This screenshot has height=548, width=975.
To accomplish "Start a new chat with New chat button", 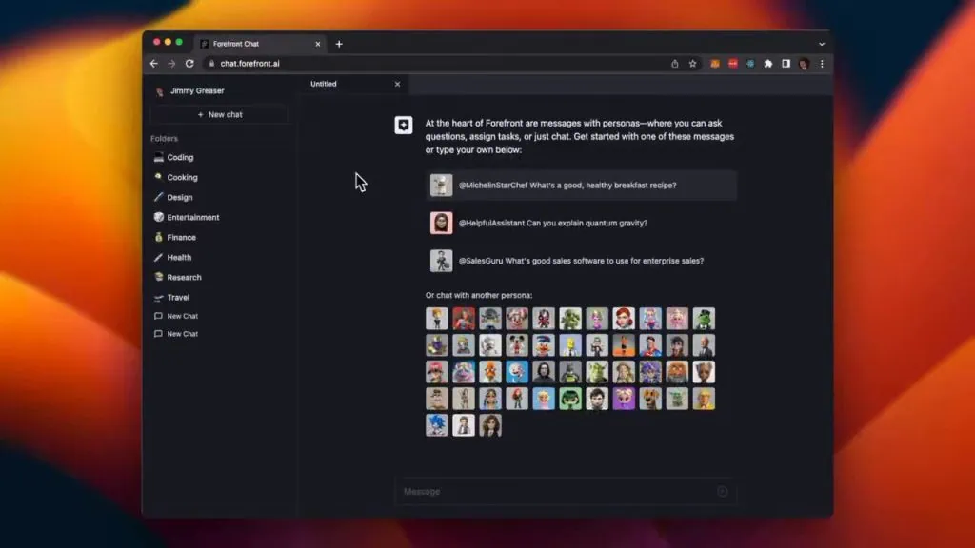I will (221, 113).
